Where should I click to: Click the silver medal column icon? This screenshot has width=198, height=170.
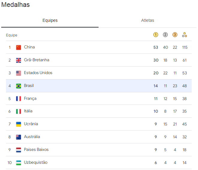(165, 35)
